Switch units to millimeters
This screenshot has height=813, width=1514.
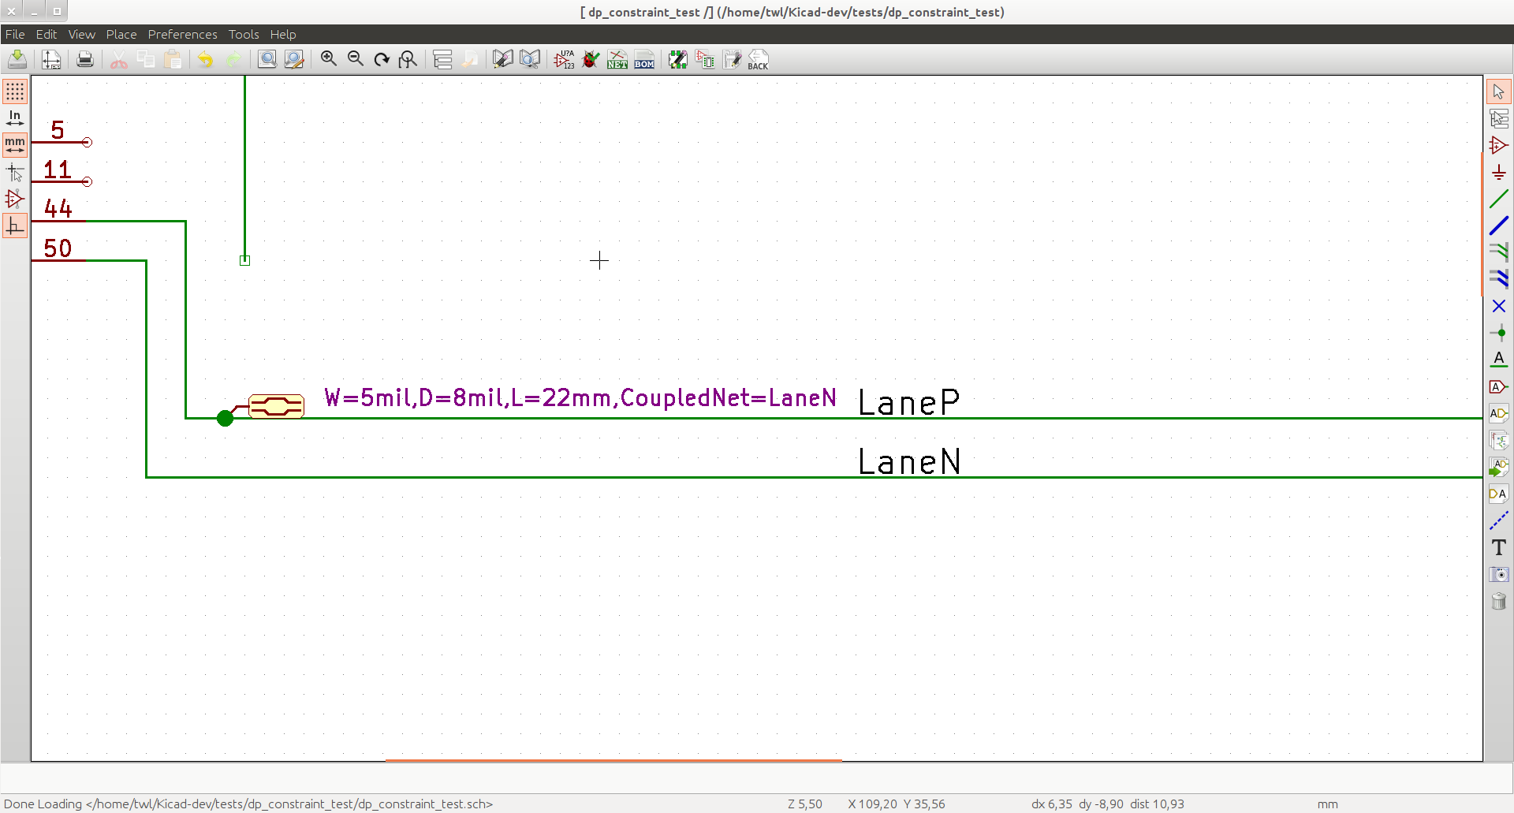15,145
